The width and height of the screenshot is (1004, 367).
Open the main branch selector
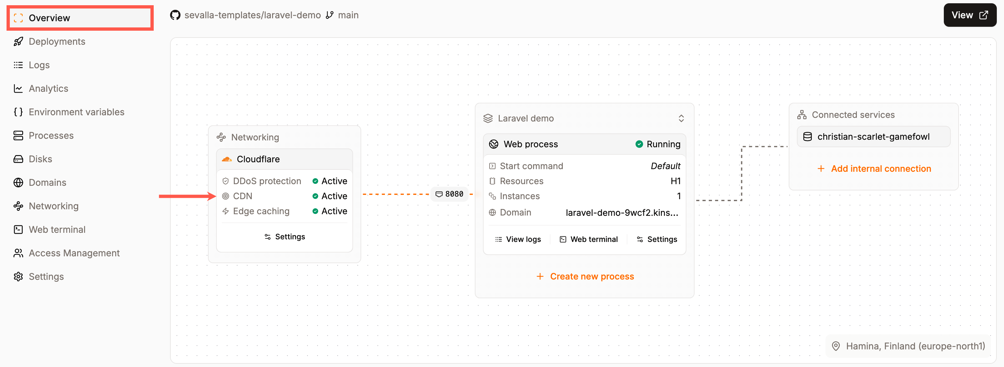(348, 15)
